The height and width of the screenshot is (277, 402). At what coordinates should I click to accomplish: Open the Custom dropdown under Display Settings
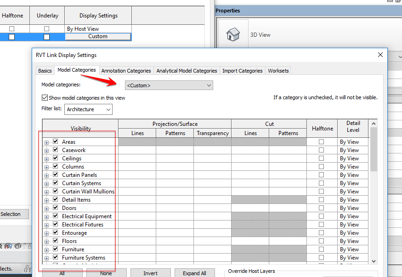pyautogui.click(x=98, y=36)
